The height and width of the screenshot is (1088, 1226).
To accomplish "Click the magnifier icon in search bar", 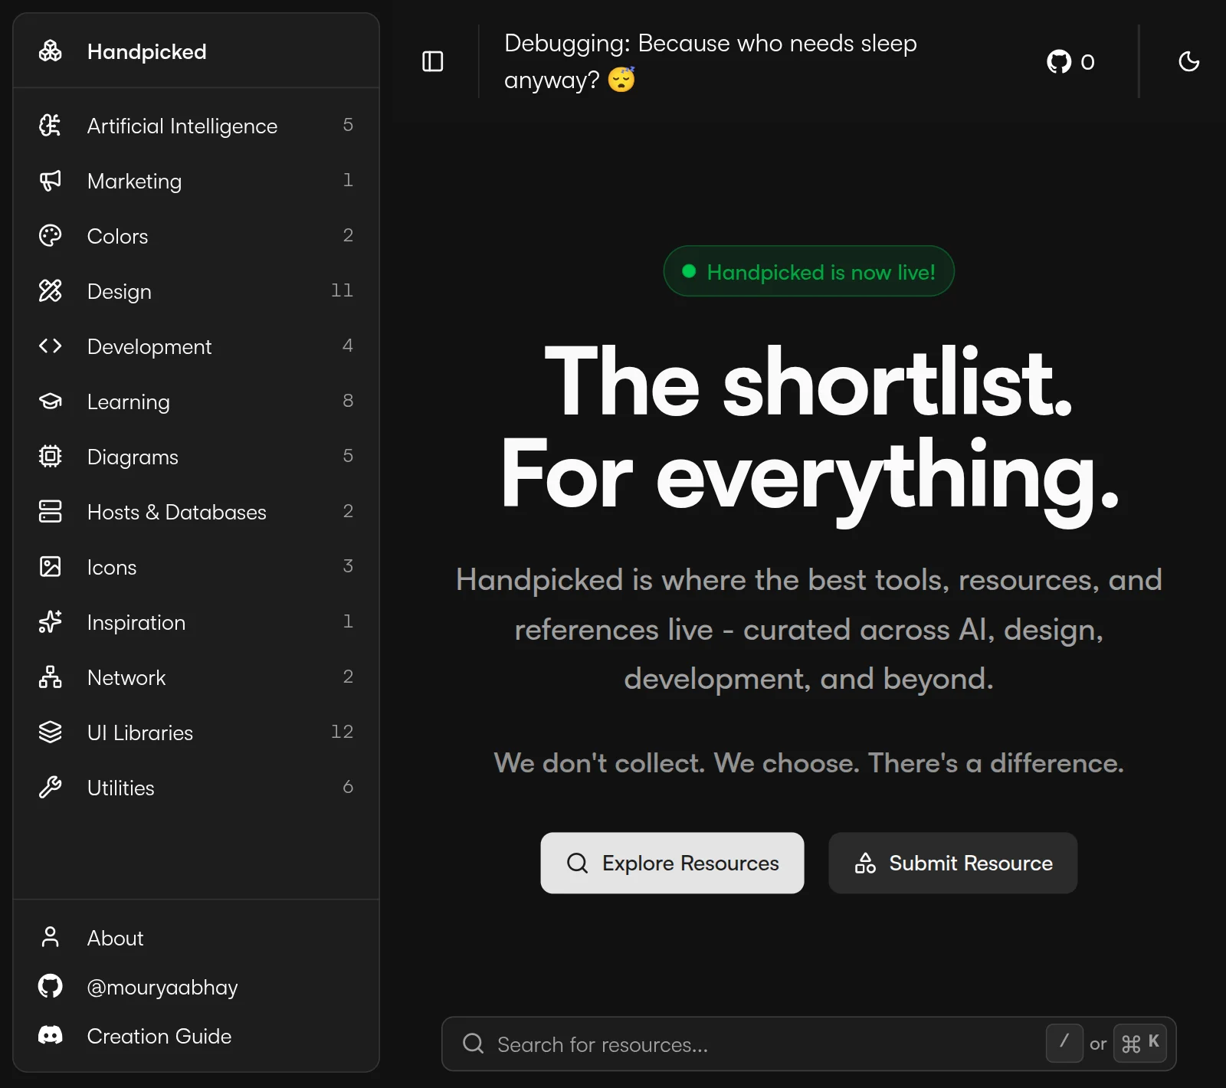I will pyautogui.click(x=474, y=1044).
